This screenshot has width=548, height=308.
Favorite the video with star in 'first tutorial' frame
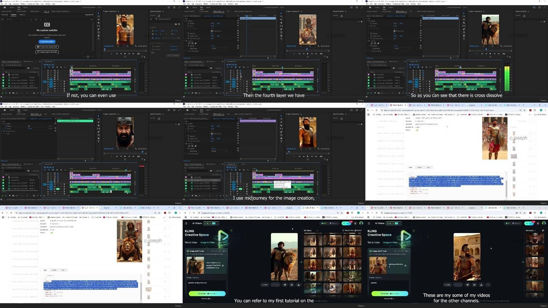coord(292,285)
